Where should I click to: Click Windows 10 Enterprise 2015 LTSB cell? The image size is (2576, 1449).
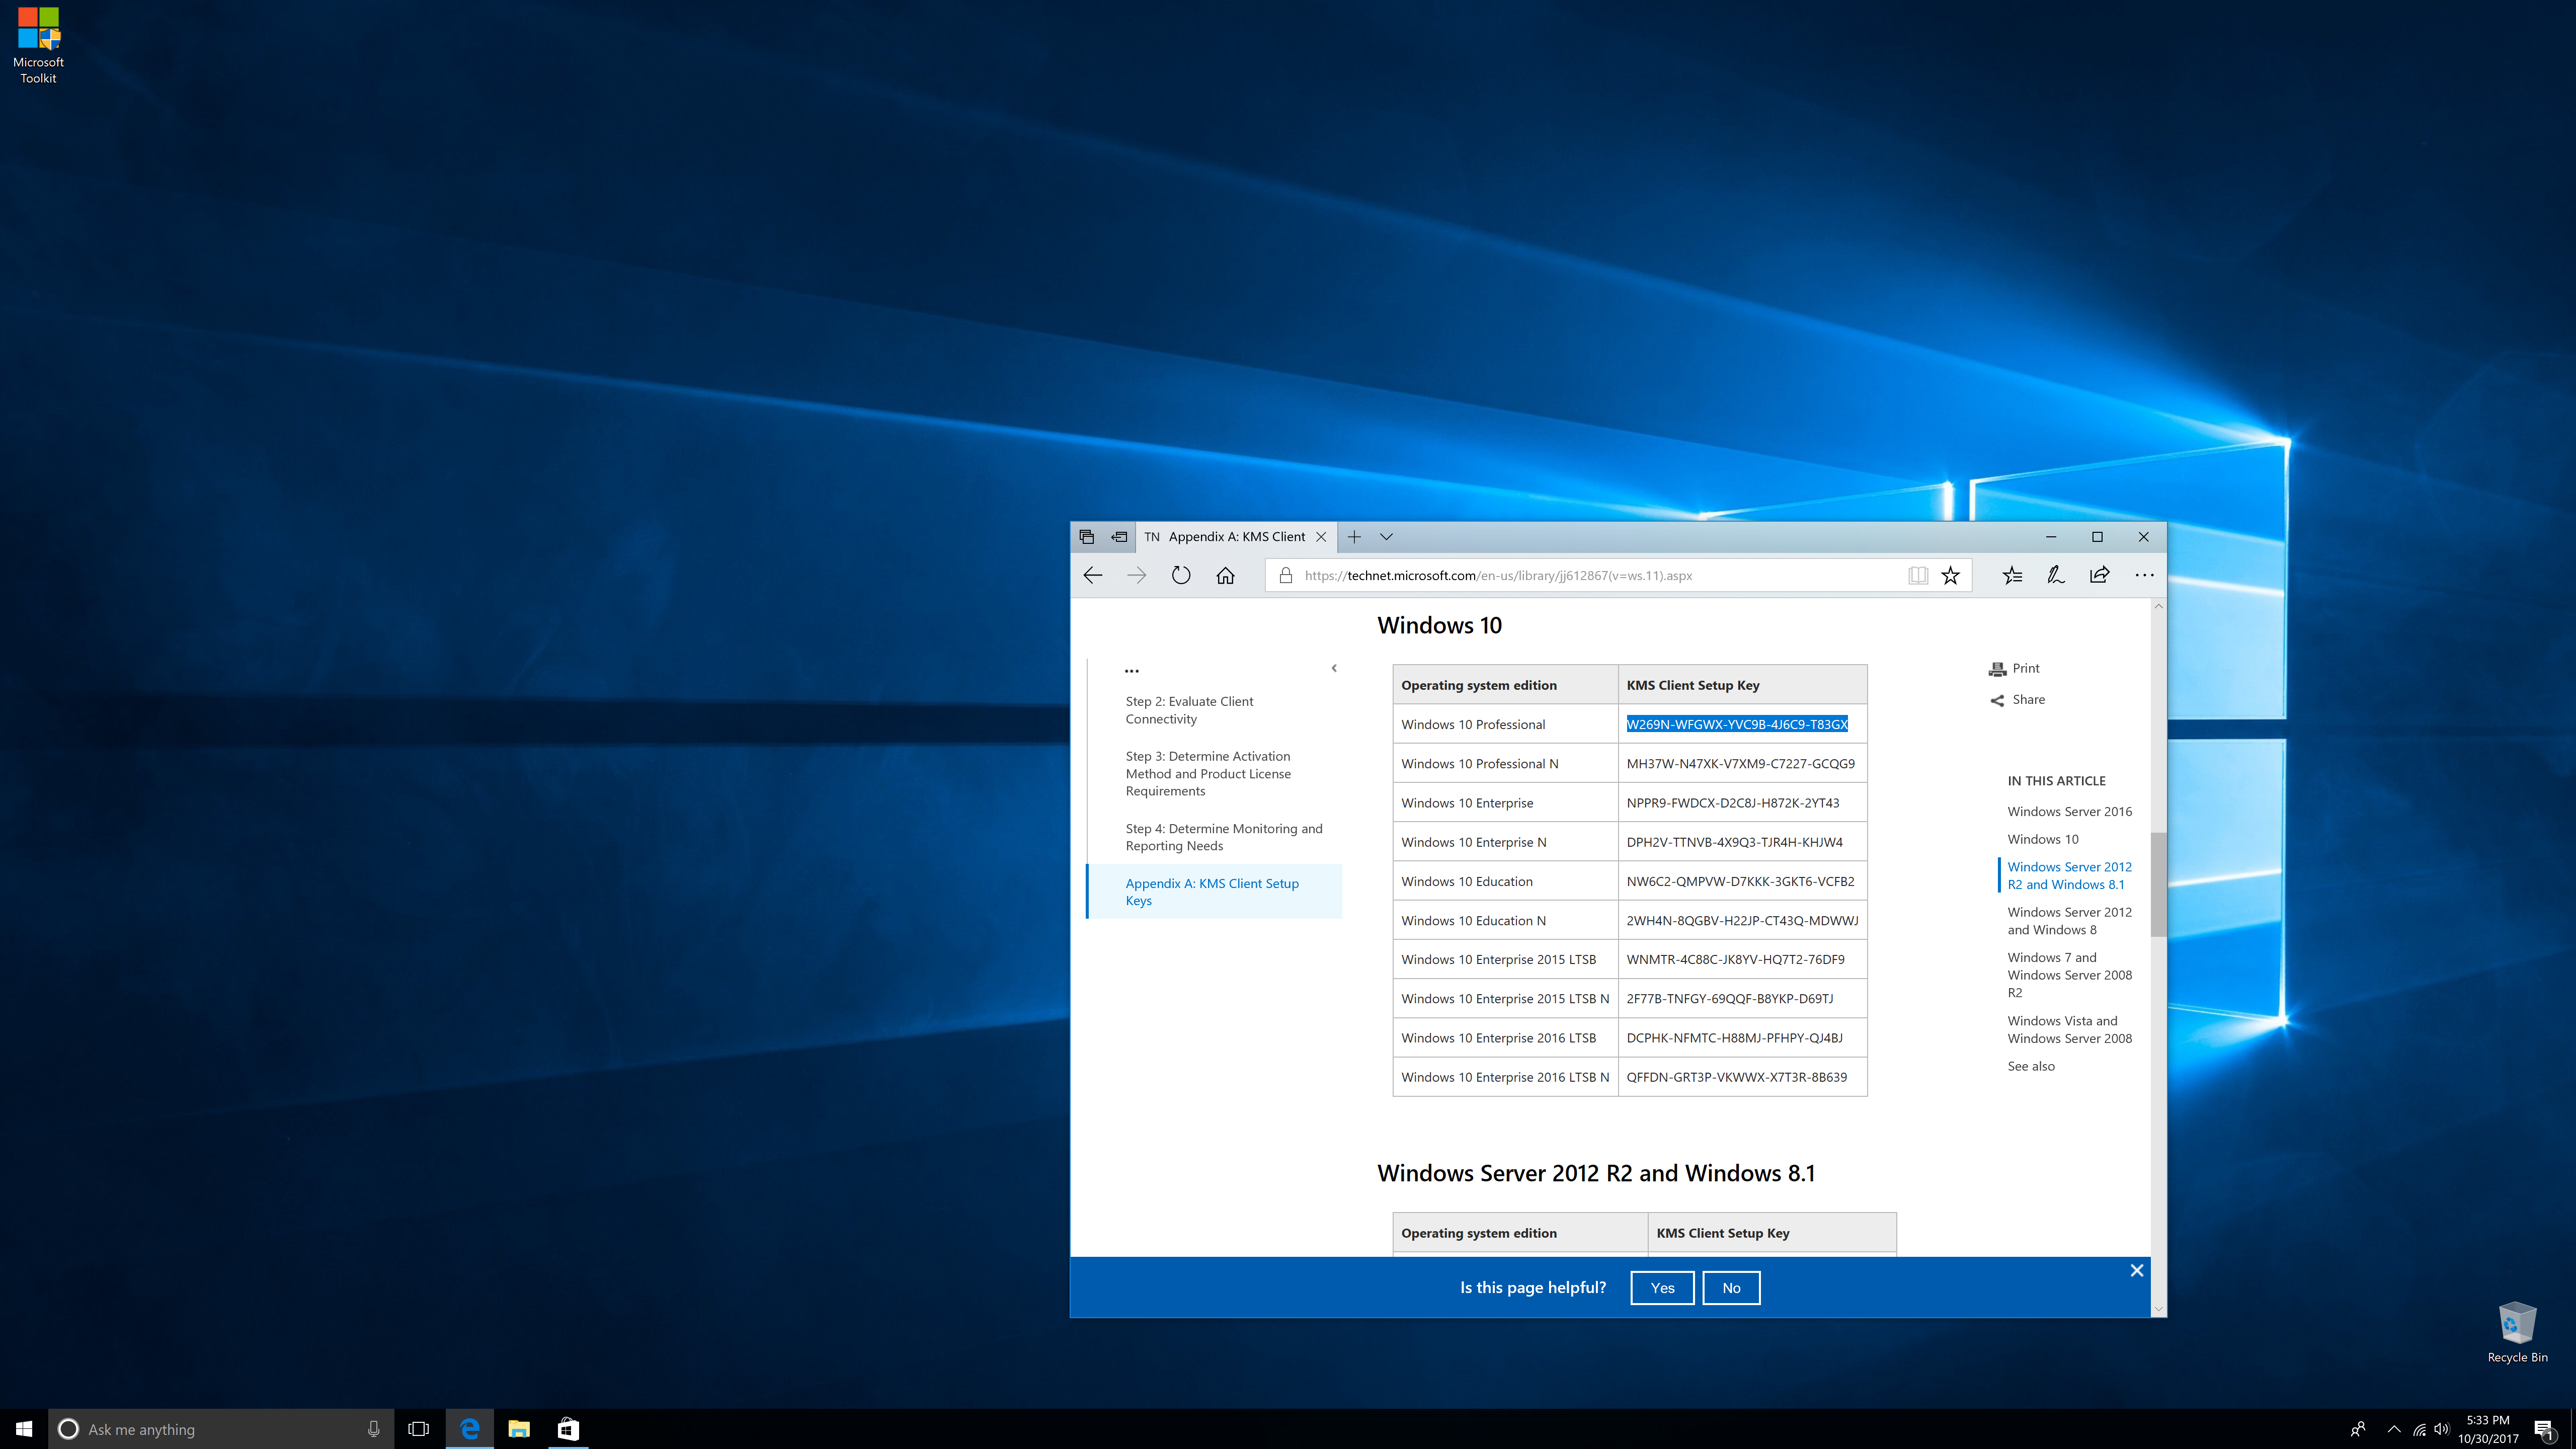[1505, 960]
